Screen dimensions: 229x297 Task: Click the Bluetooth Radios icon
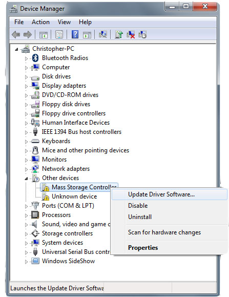[35, 58]
